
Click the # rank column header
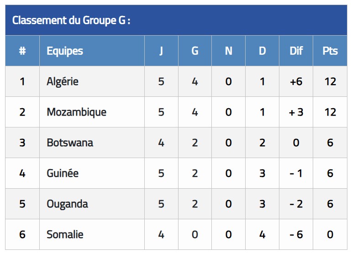pyautogui.click(x=22, y=51)
